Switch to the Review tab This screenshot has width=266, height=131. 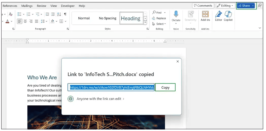point(41,6)
